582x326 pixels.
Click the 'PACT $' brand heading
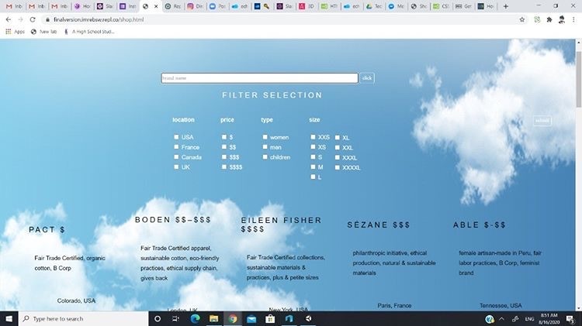point(47,230)
